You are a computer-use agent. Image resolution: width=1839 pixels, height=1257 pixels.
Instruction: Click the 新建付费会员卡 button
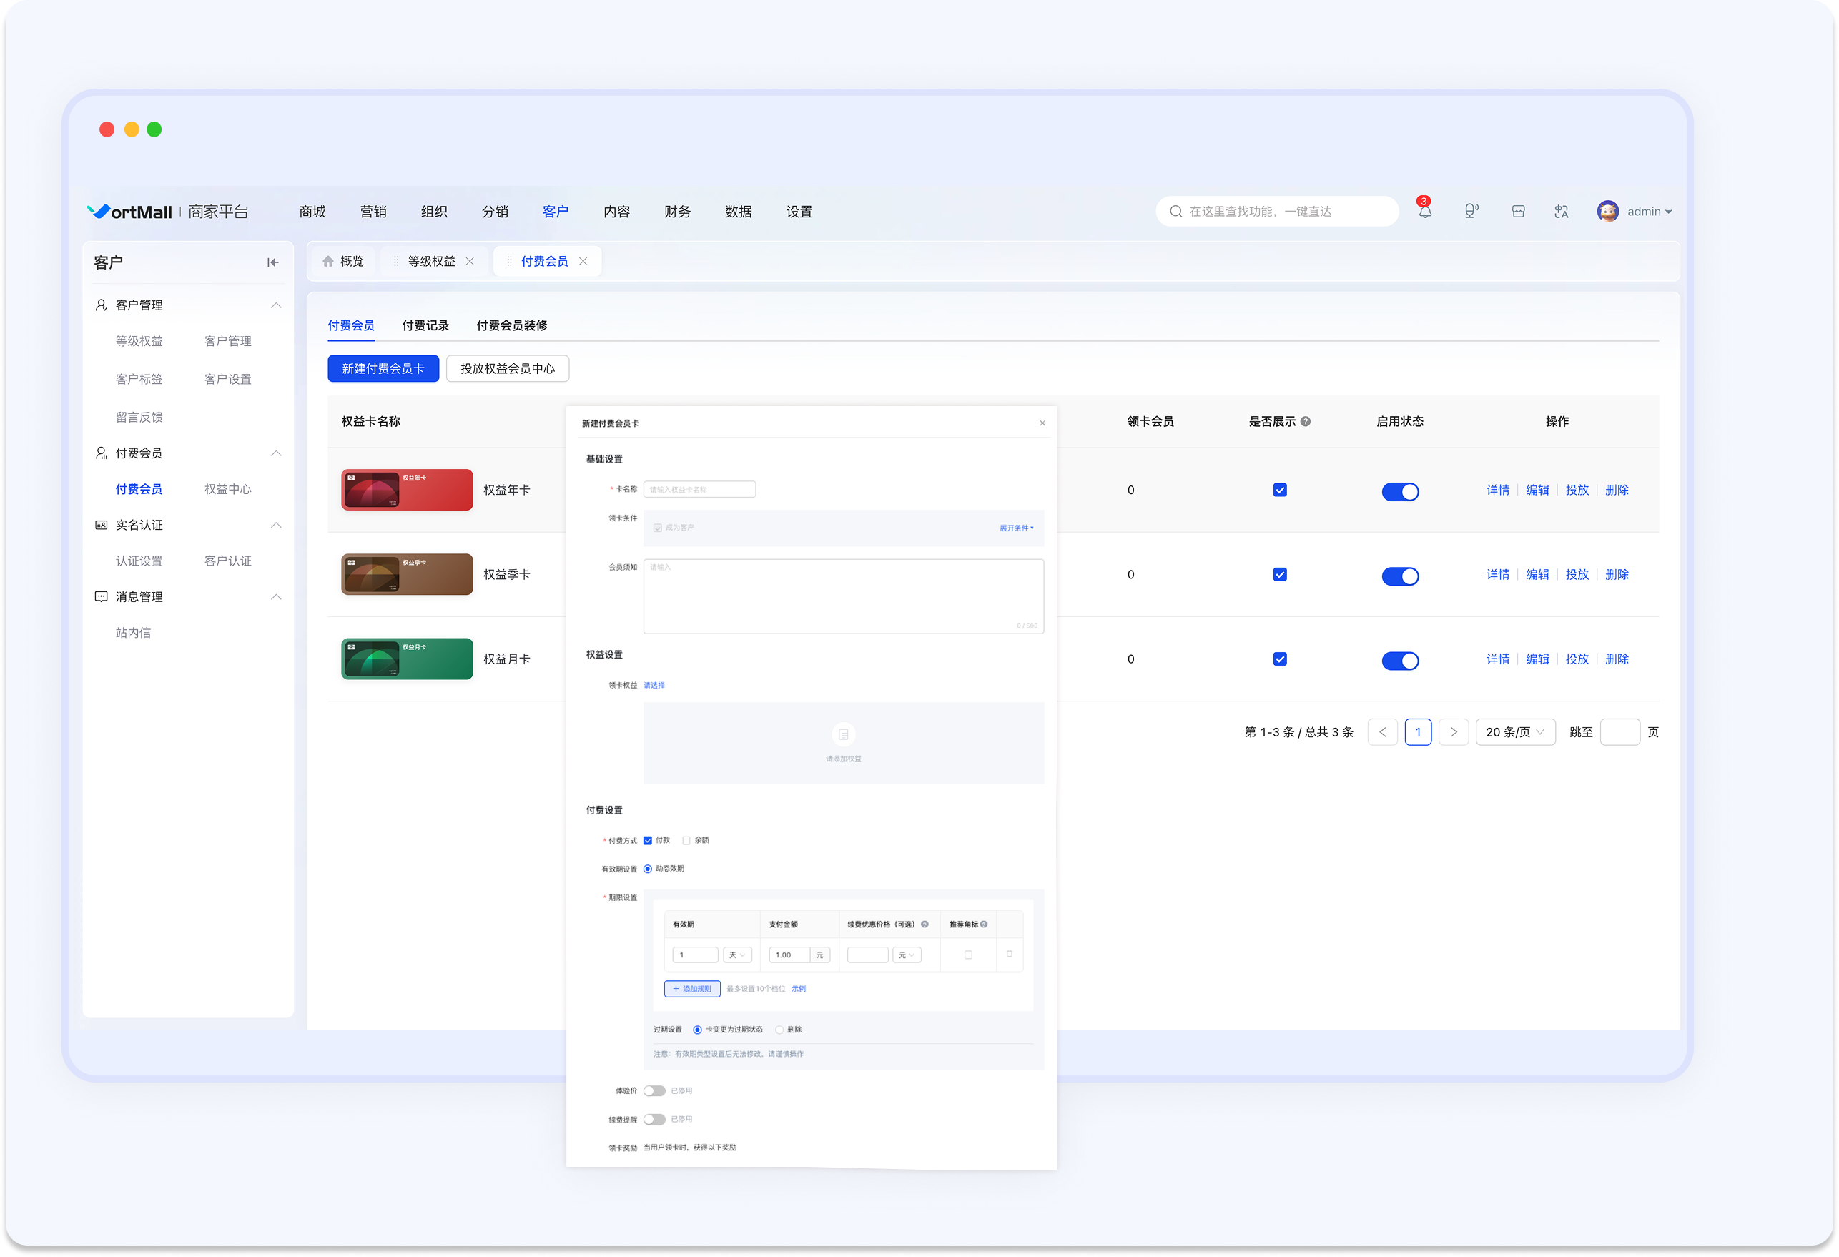point(383,368)
